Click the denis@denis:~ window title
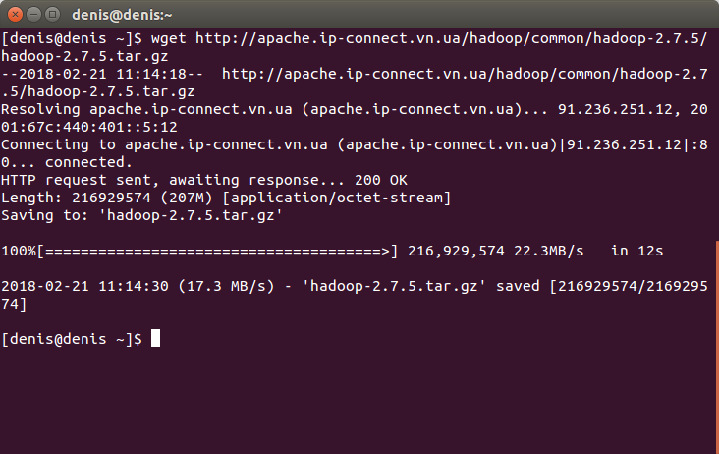 point(122,15)
